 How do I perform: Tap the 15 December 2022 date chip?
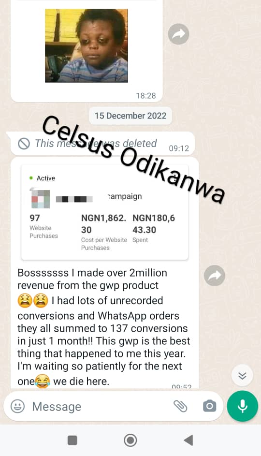[x=130, y=116]
